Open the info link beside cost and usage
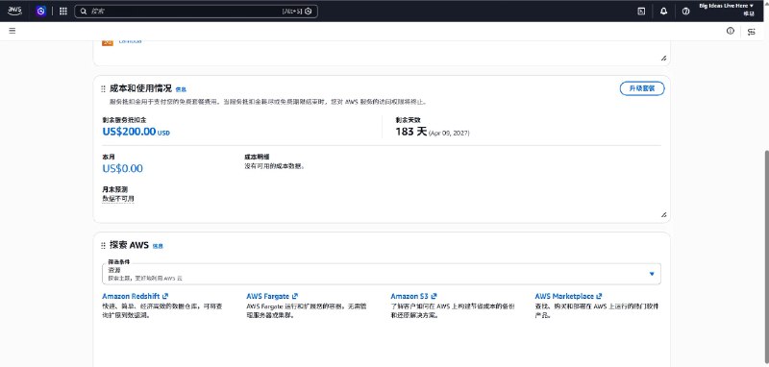 click(181, 89)
